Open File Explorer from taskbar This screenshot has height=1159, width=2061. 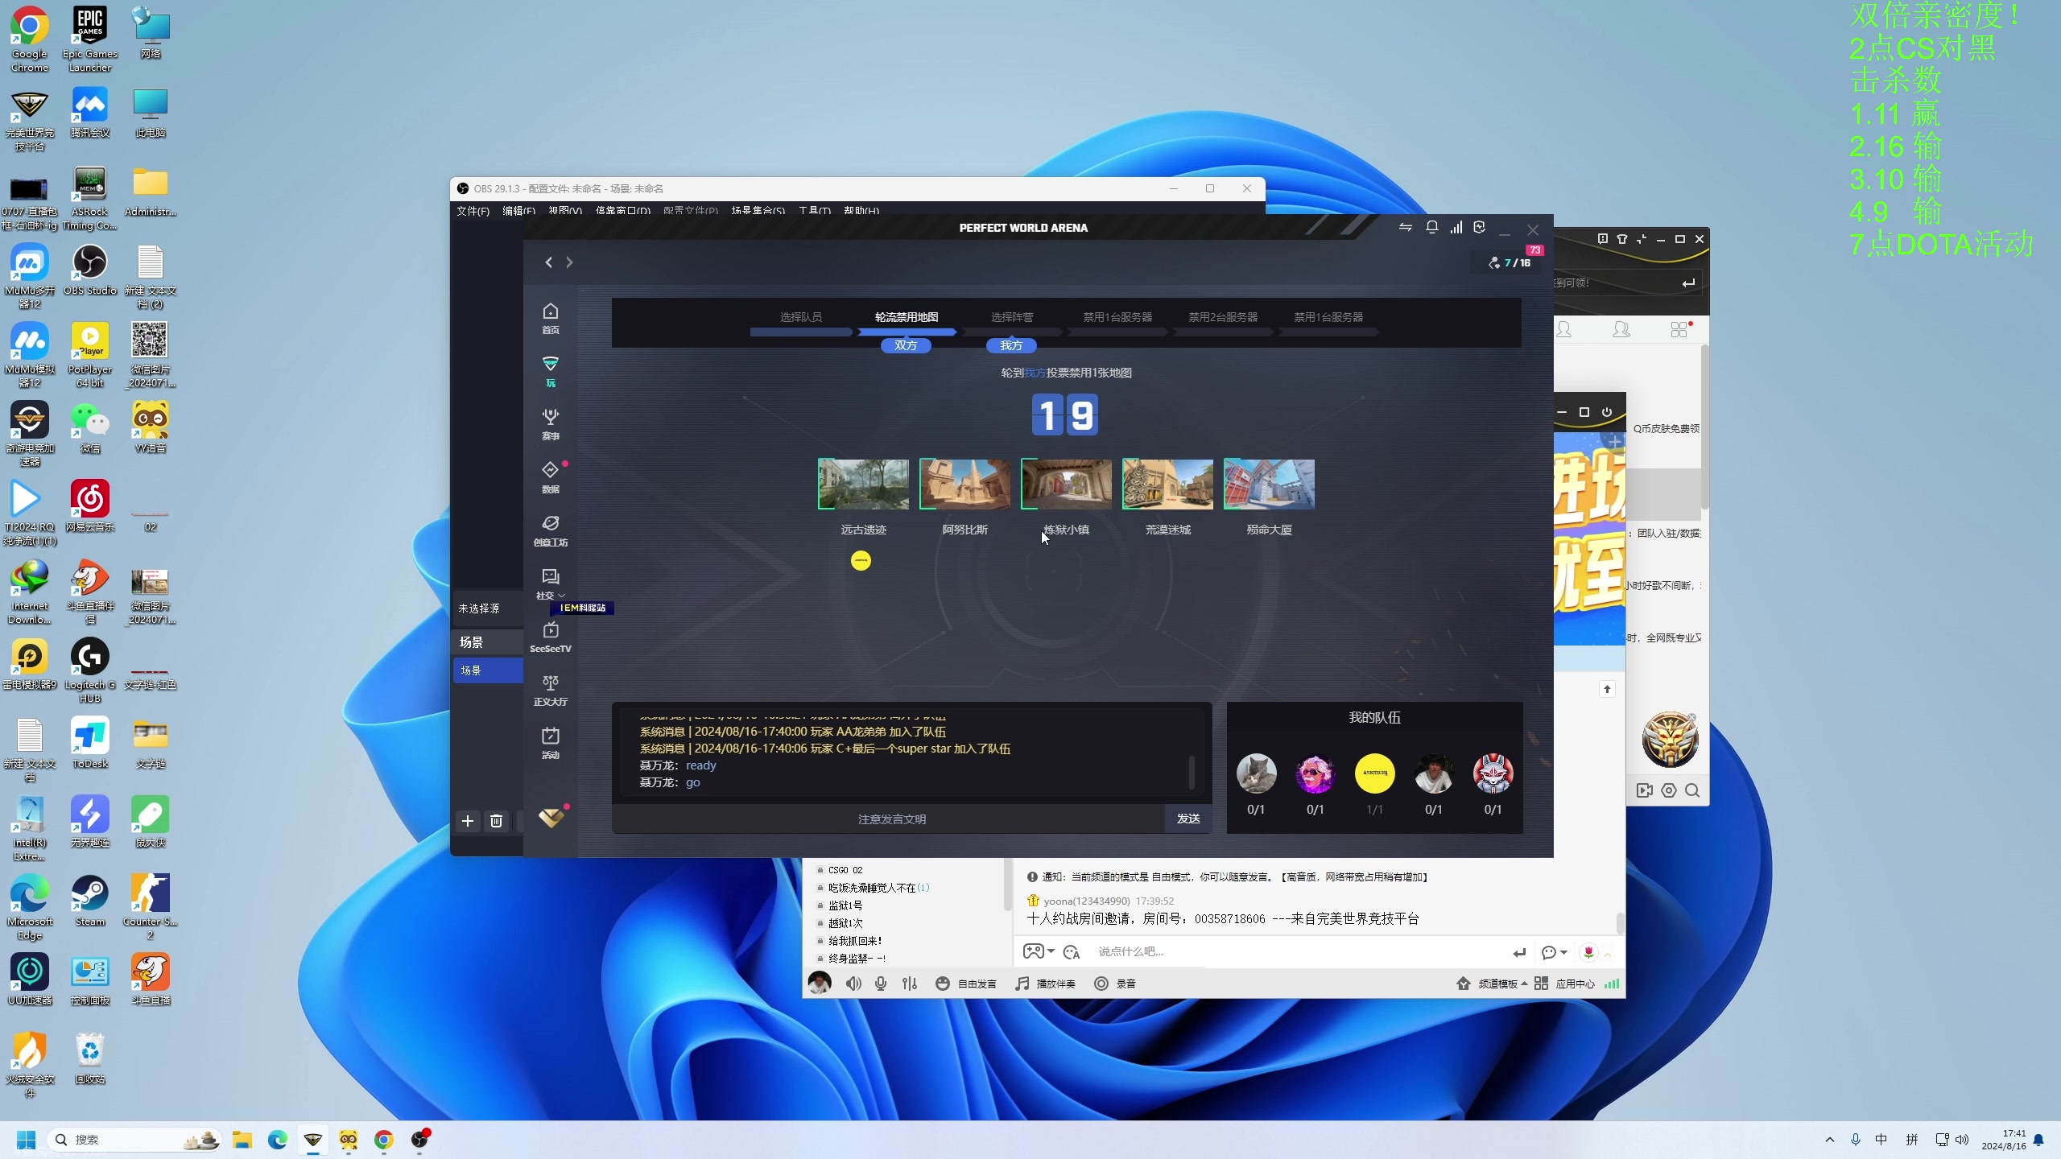point(242,1140)
